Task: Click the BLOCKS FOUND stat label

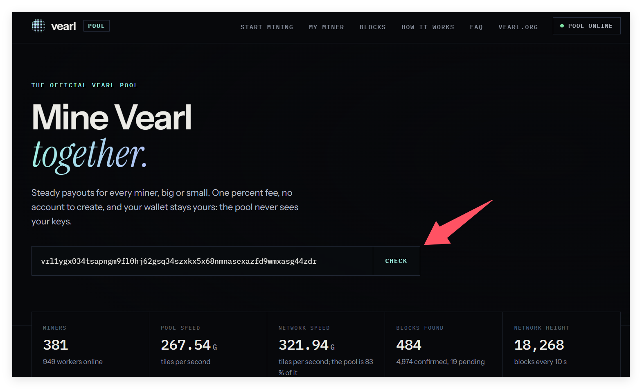Action: click(x=420, y=328)
